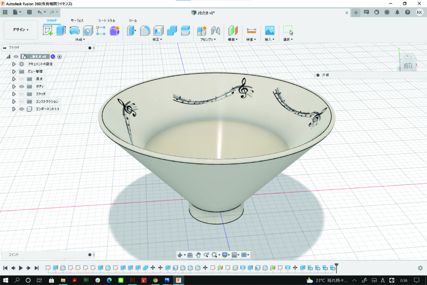427x285 pixels.
Task: Click the Measure (検査) ruler icon
Action: (x=251, y=30)
